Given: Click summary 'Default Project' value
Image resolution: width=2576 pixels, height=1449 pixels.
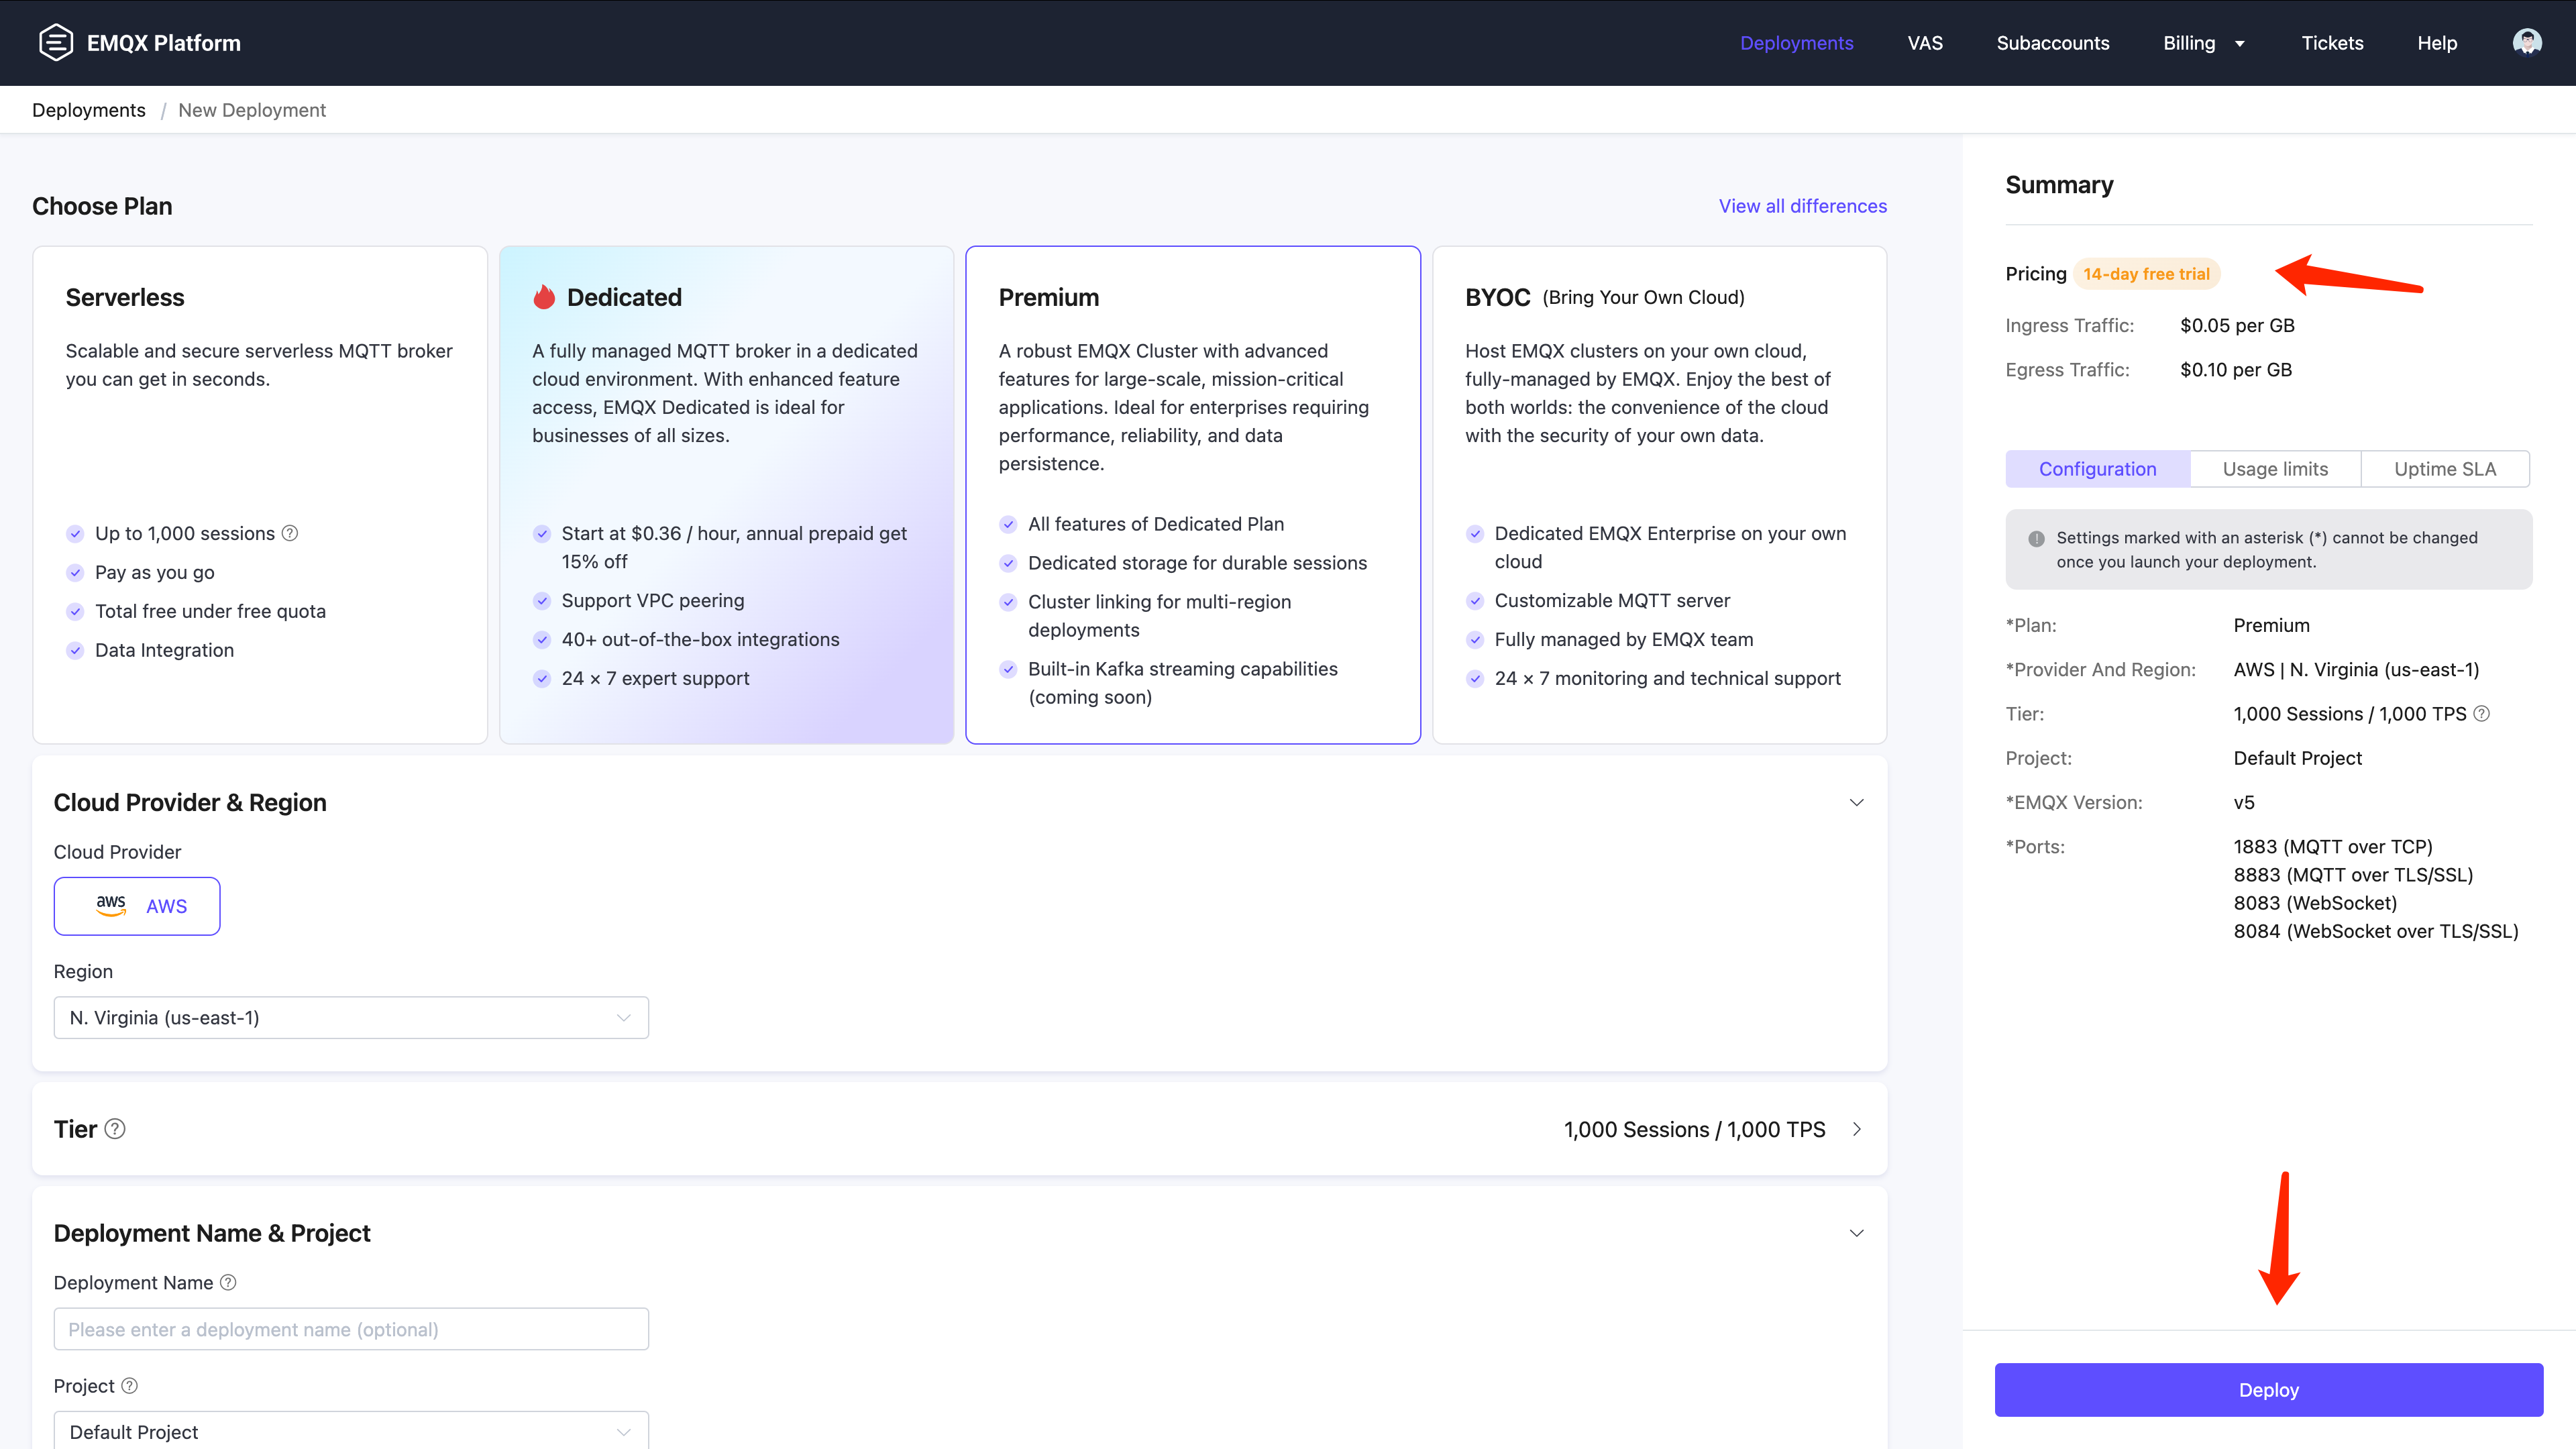Looking at the screenshot, I should [x=2298, y=758].
